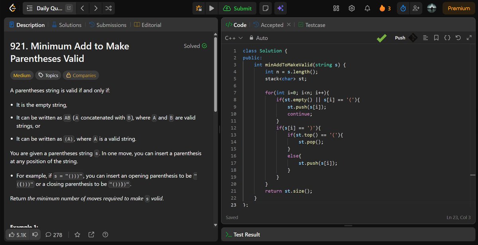Open the notes sticky icon
This screenshot has height=245, width=478.
pyautogui.click(x=265, y=8)
